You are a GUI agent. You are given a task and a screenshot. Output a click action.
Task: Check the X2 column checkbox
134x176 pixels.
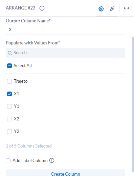click(9, 119)
